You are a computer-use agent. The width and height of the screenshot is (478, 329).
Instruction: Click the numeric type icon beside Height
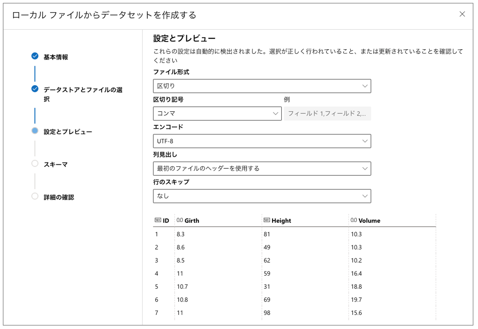pos(267,220)
